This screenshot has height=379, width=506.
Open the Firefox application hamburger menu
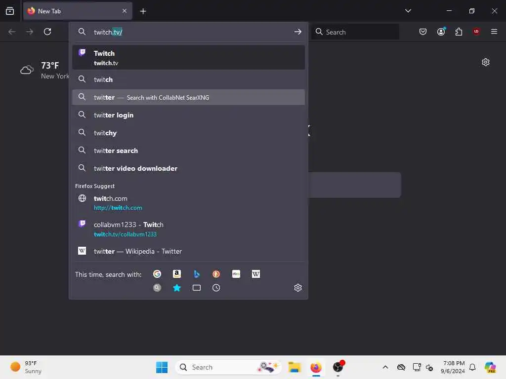494,31
